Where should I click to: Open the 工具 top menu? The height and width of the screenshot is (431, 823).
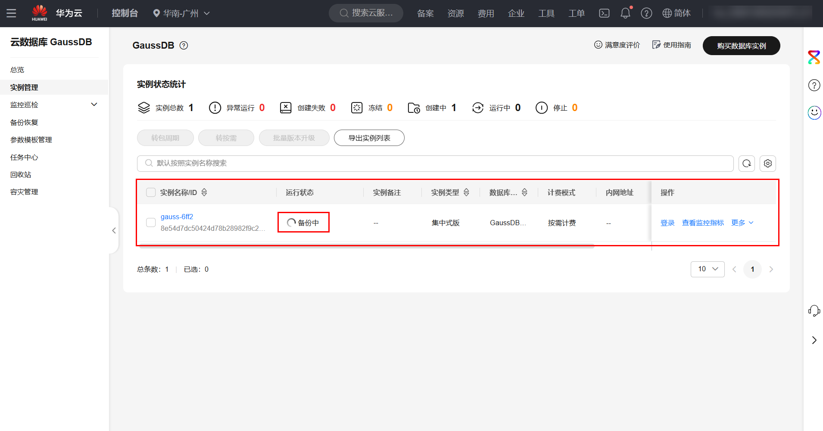(546, 13)
